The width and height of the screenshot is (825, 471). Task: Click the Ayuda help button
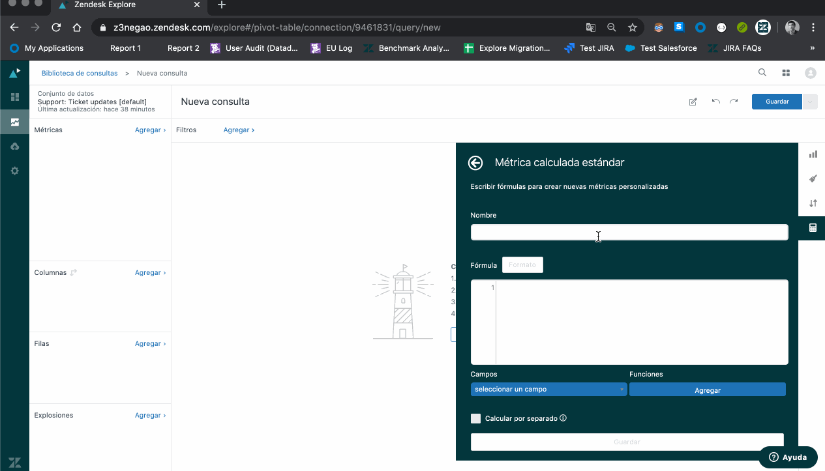click(788, 457)
